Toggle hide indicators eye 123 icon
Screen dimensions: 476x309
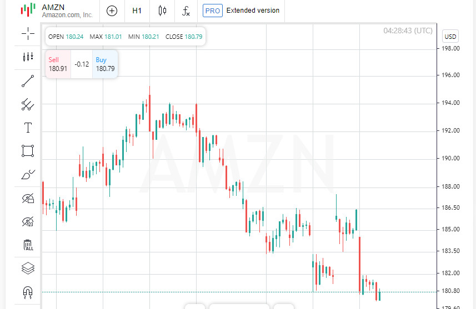click(x=28, y=222)
